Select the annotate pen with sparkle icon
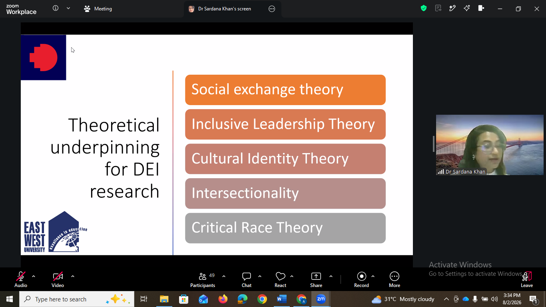 [x=452, y=8]
